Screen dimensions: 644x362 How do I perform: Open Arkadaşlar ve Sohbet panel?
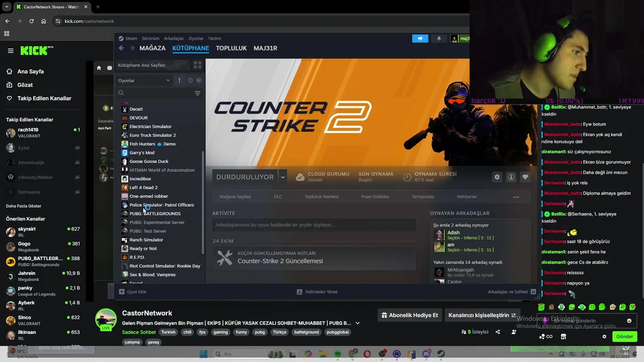tap(512, 292)
